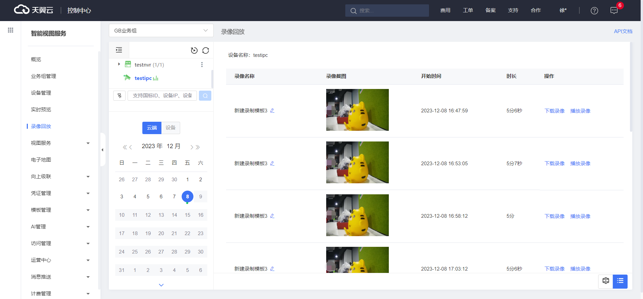This screenshot has height=299, width=643.
Task: Open the apps grid menu icon
Action: pos(10,30)
